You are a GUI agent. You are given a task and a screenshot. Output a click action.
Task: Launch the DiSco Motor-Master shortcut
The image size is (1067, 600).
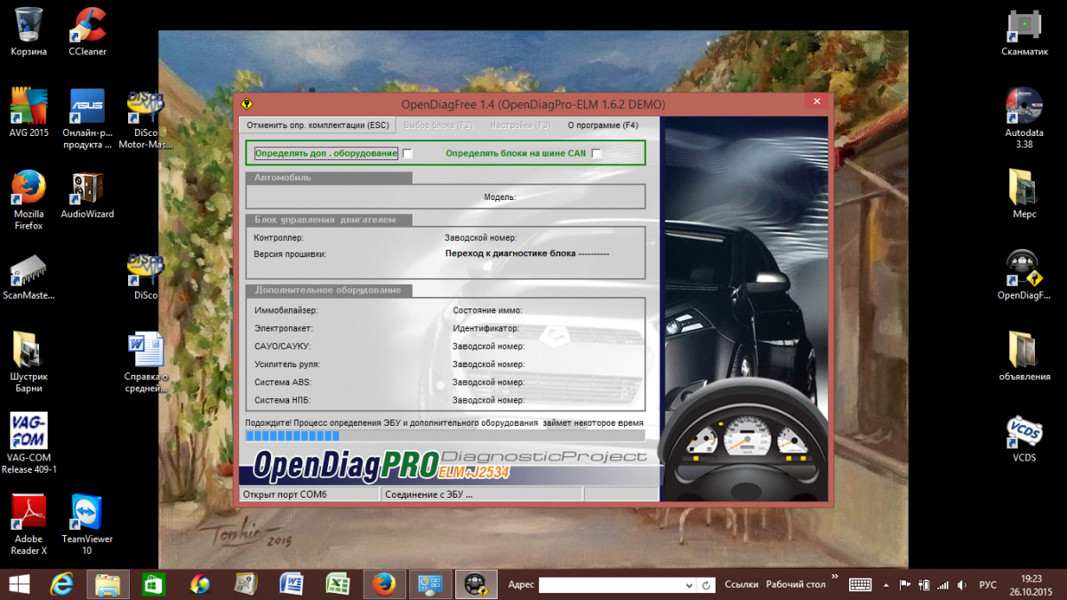point(145,107)
